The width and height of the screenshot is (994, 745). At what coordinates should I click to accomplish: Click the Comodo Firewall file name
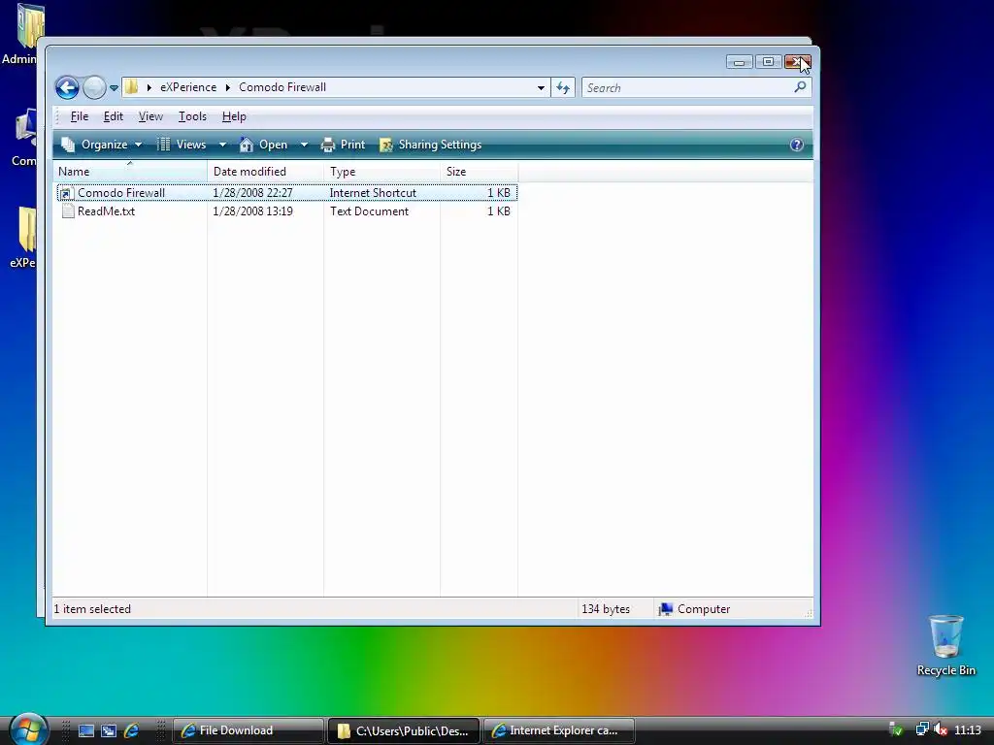[x=121, y=193]
